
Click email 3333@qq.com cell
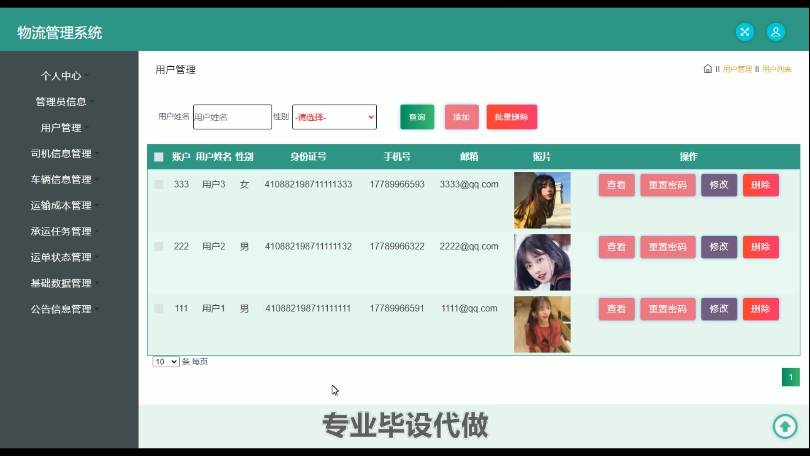469,185
